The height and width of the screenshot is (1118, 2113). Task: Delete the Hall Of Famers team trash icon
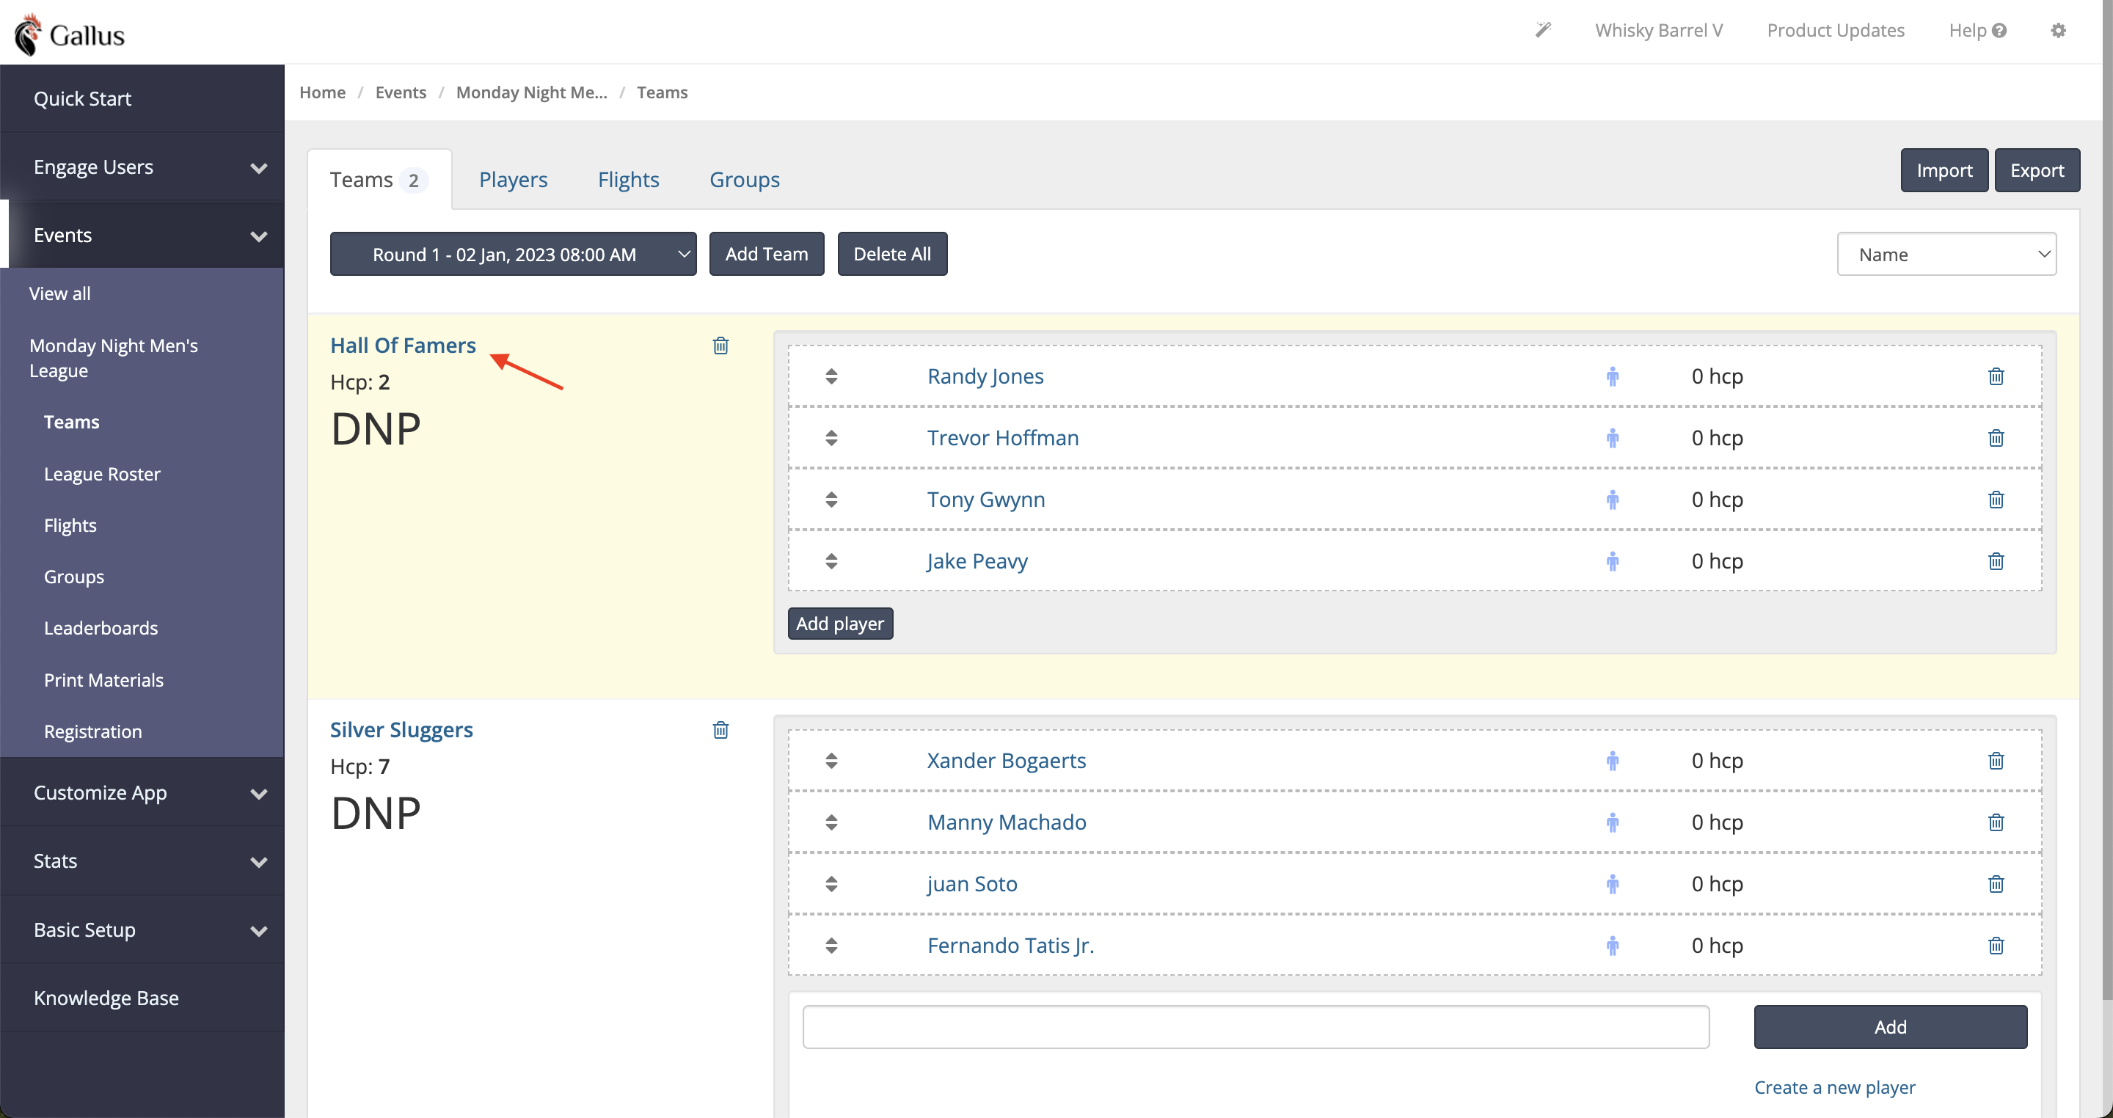click(720, 346)
